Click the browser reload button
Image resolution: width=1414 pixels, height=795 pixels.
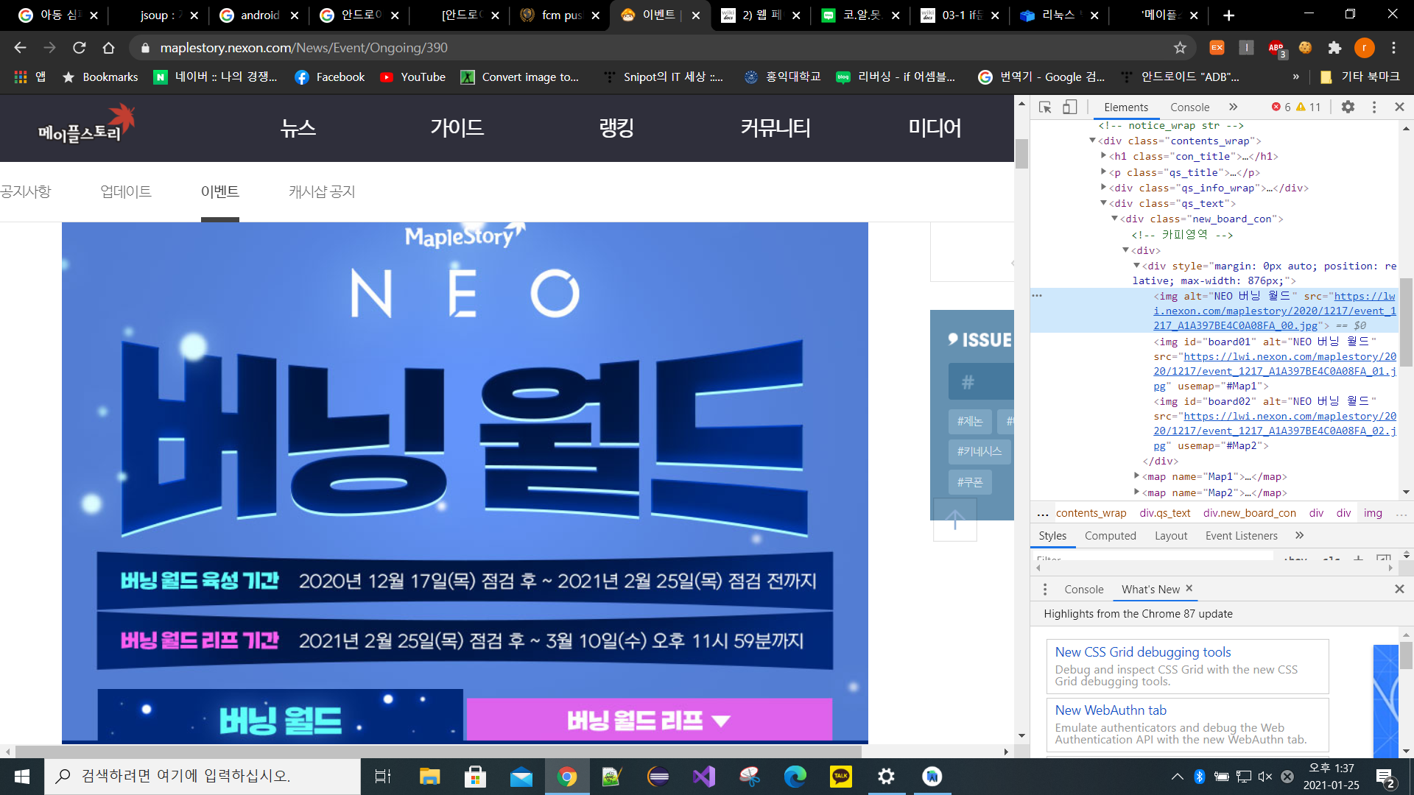click(79, 48)
